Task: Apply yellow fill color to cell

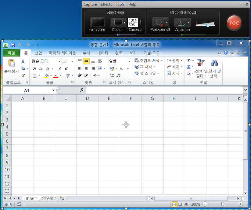Action: tap(46, 76)
